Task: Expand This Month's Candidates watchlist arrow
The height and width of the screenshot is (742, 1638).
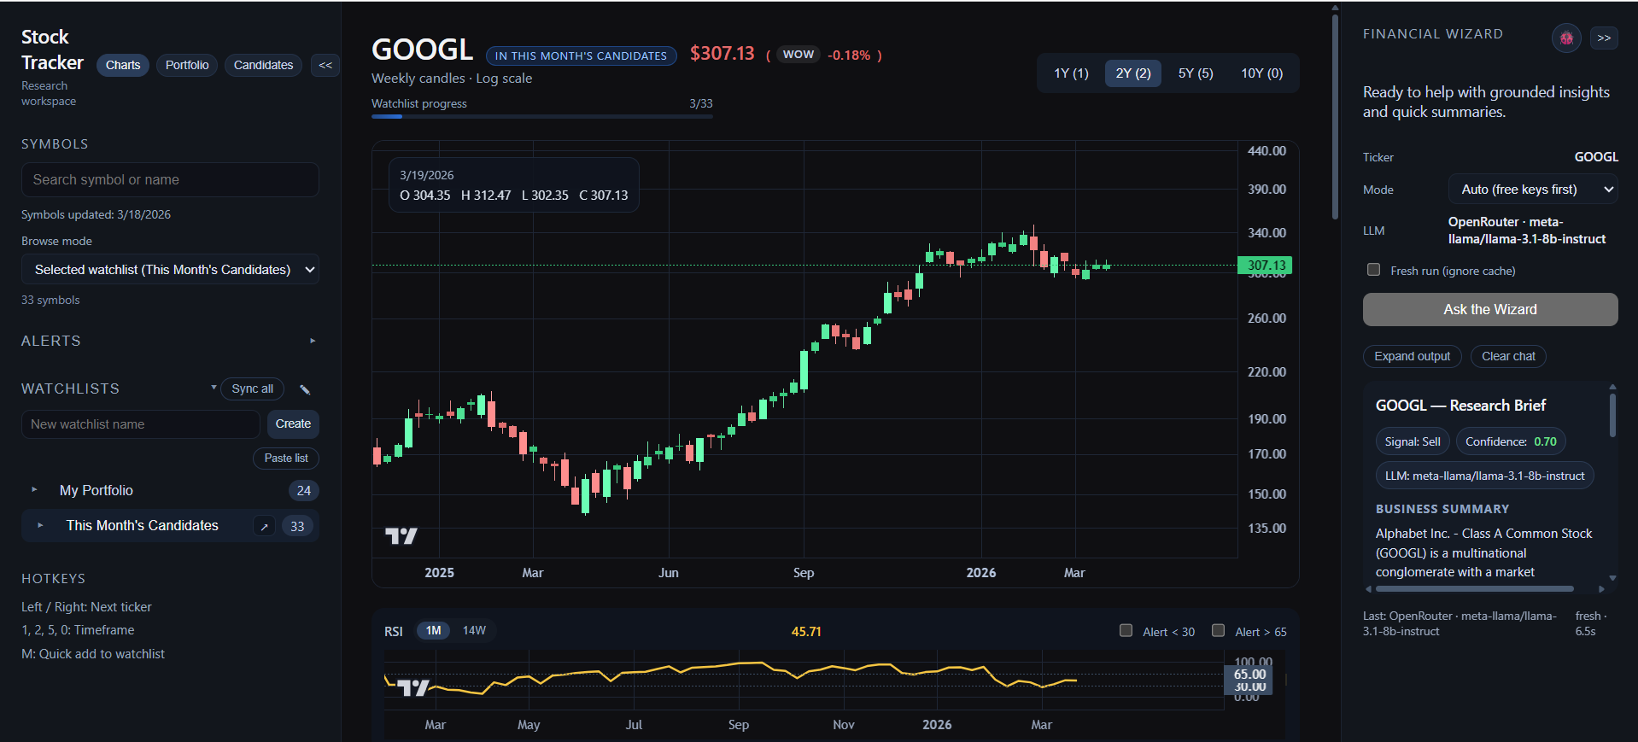Action: (x=40, y=525)
